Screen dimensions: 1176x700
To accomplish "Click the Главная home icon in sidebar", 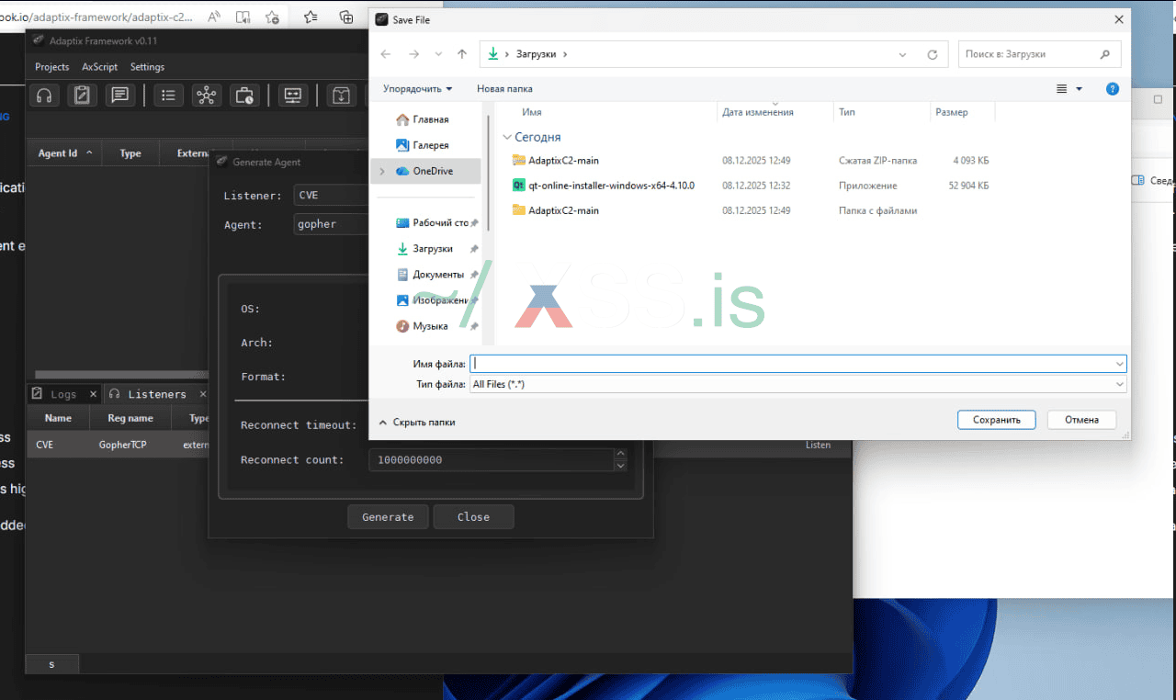I will 402,119.
